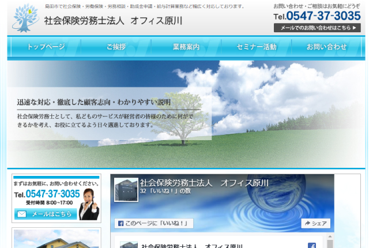
Task: Click the Facebook シェア button
Action: tap(316, 223)
